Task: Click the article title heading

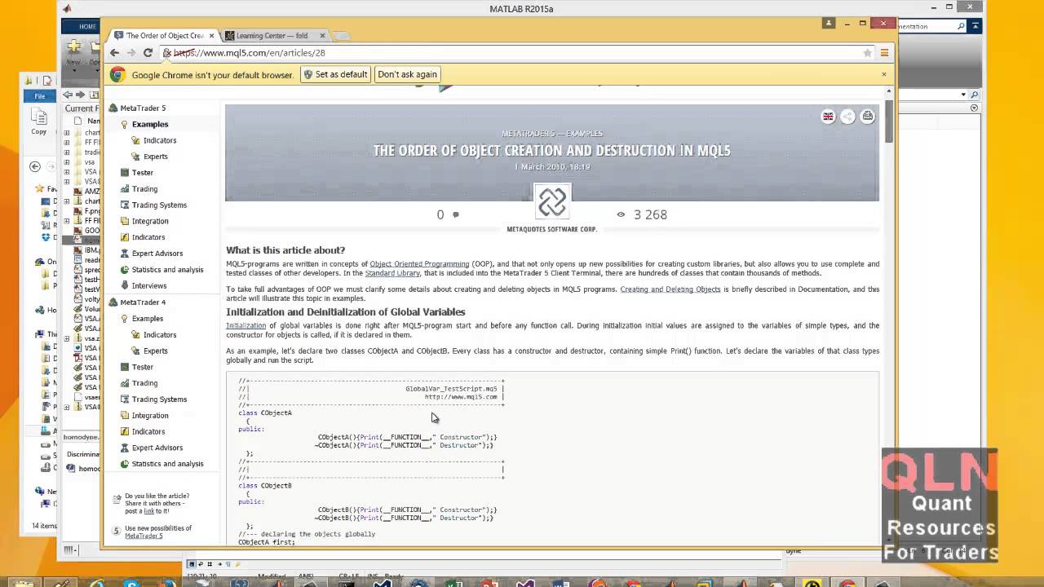Action: (x=551, y=151)
